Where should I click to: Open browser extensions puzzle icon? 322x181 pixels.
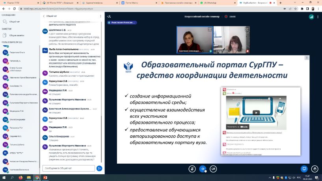coord(302,9)
